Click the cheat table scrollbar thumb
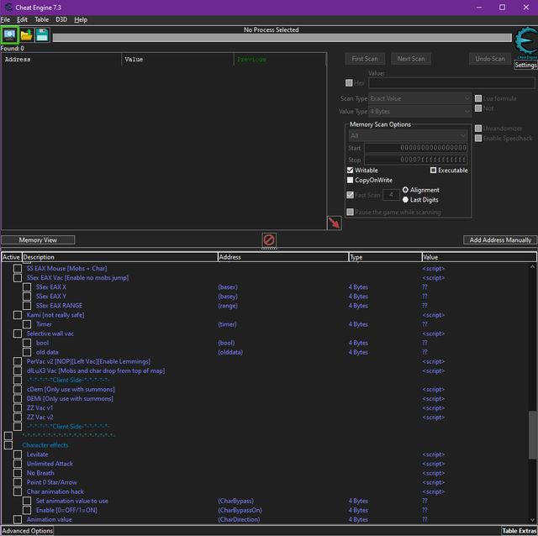The width and height of the screenshot is (538, 536). [532, 435]
